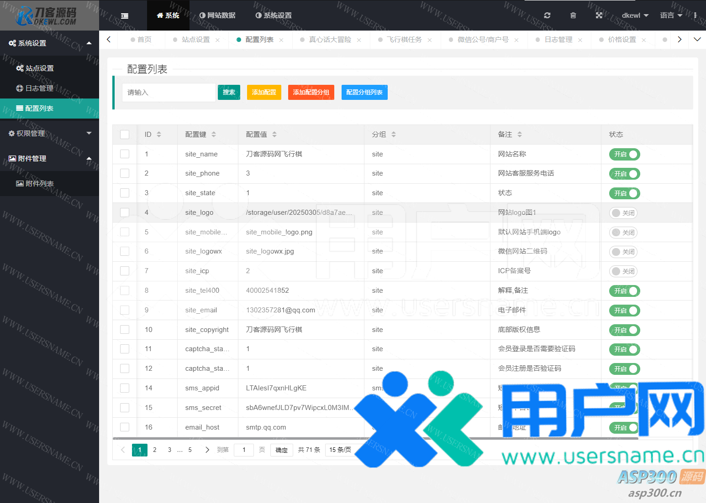
Task: Close the 飞行棋任务 tab
Action: pyautogui.click(x=430, y=40)
